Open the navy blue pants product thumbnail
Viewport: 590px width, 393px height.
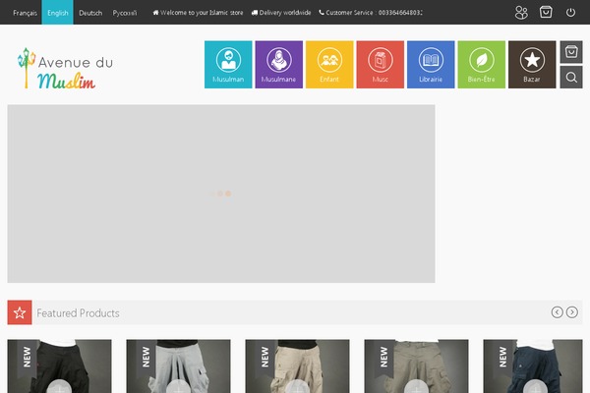[x=533, y=366]
